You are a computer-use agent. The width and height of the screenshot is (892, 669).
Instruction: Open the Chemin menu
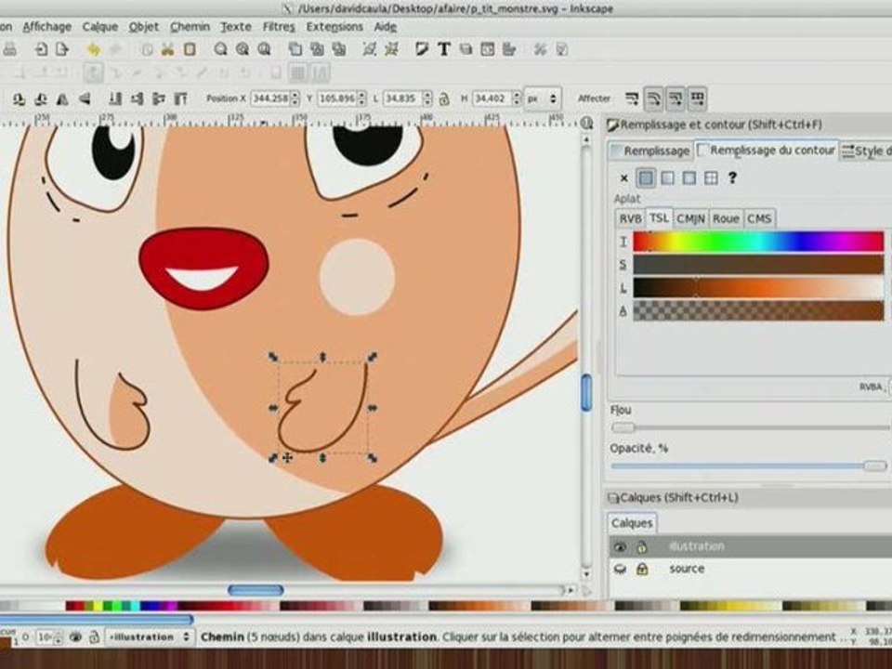pyautogui.click(x=190, y=27)
